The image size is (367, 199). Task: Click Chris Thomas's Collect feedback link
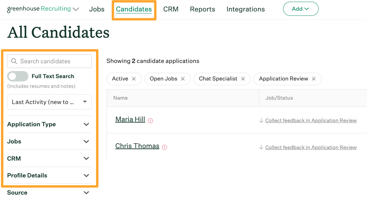coord(311,147)
